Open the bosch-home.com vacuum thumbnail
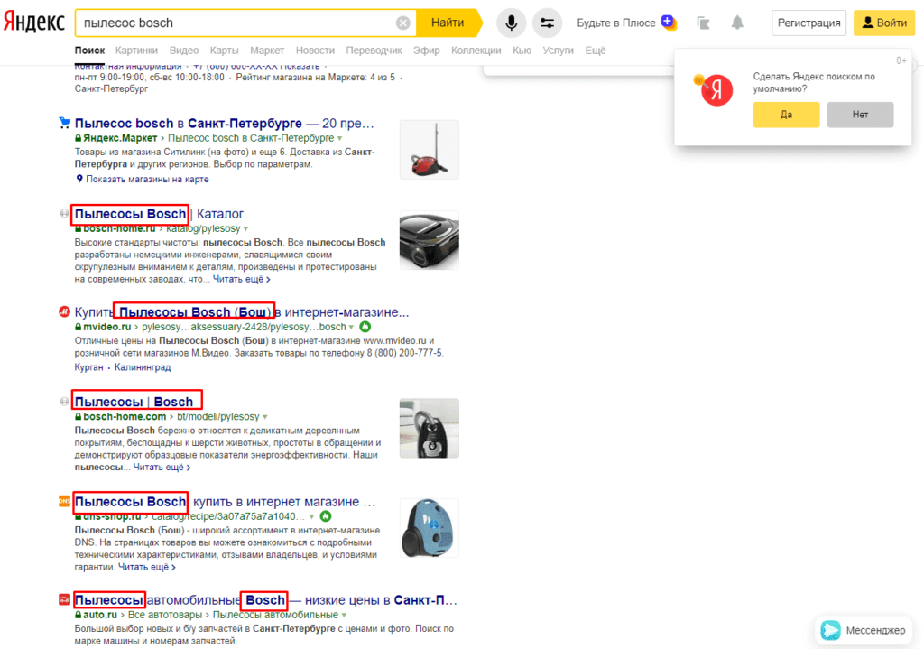The height and width of the screenshot is (649, 924). pos(429,428)
